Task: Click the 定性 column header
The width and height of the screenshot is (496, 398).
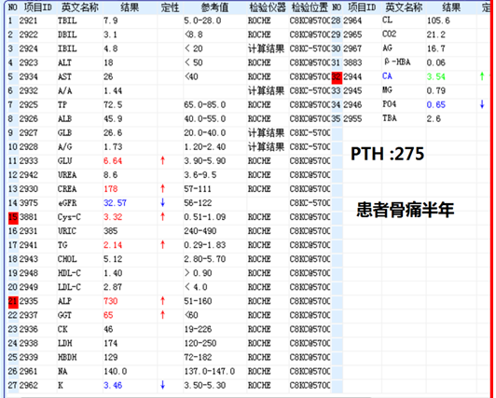Action: tap(171, 7)
